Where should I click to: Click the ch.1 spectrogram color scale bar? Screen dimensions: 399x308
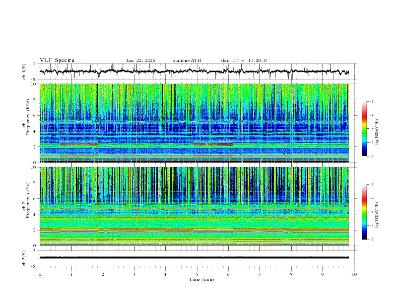pyautogui.click(x=364, y=129)
